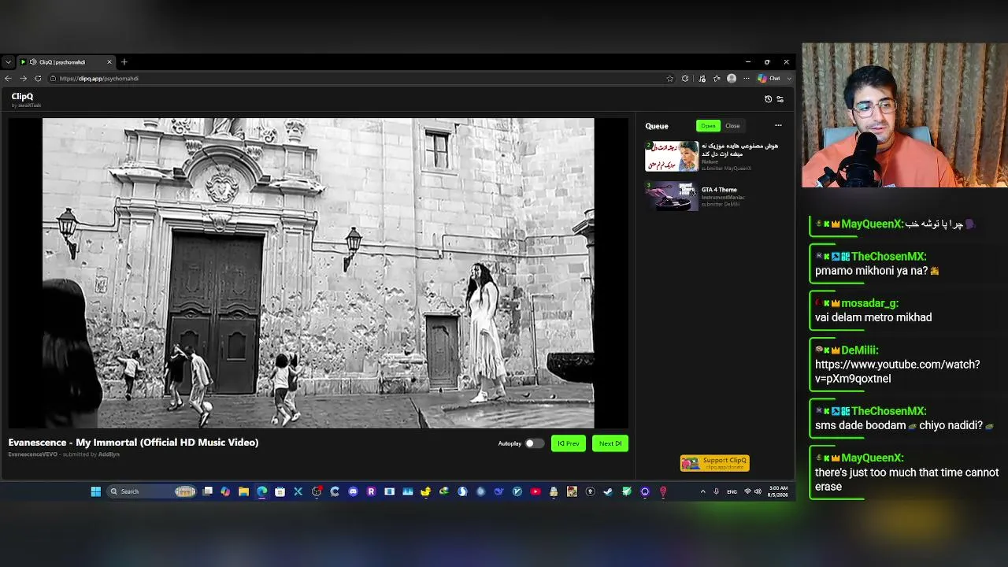
Task: Reload the clipq.app page
Action: 38,79
